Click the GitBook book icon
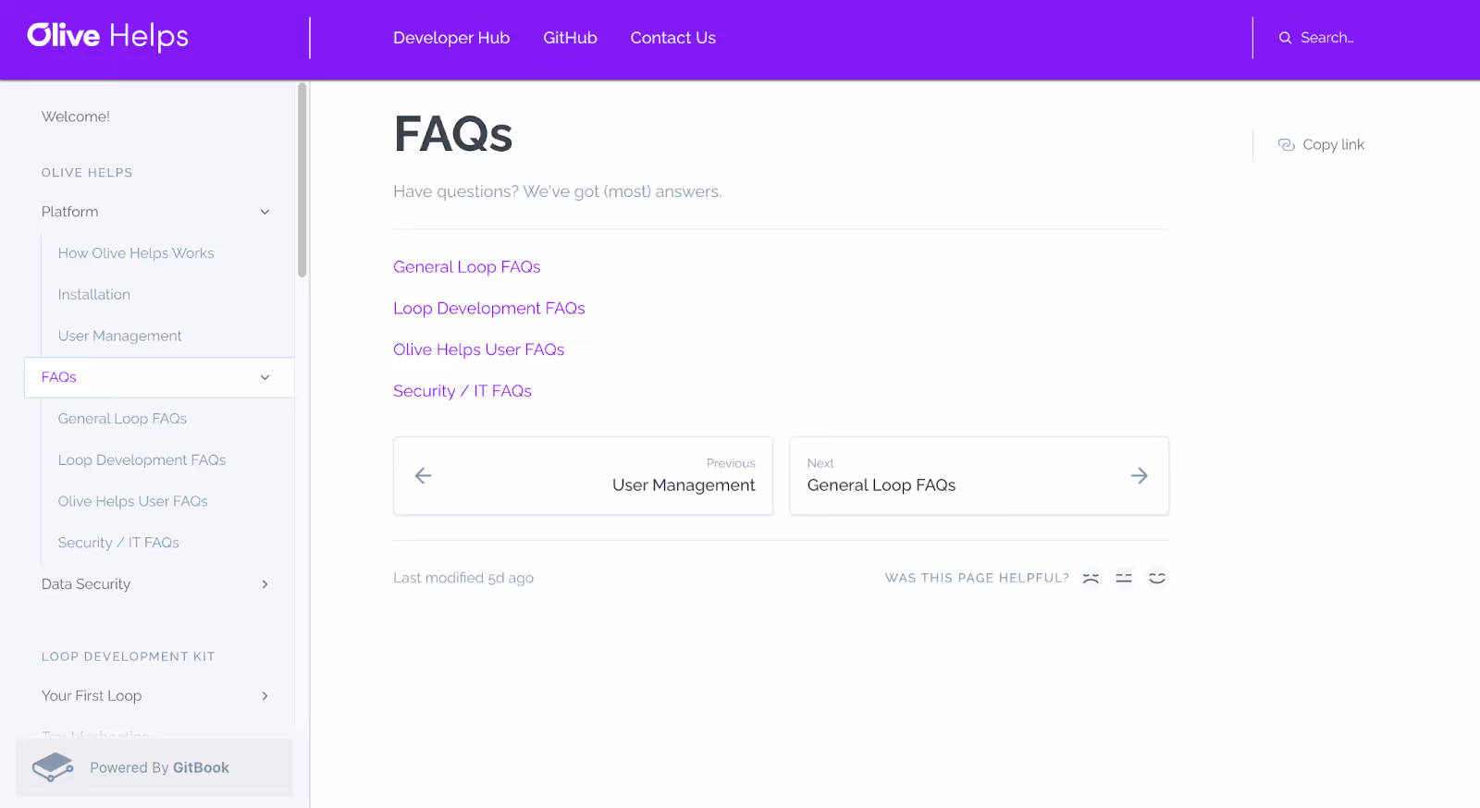 click(53, 767)
